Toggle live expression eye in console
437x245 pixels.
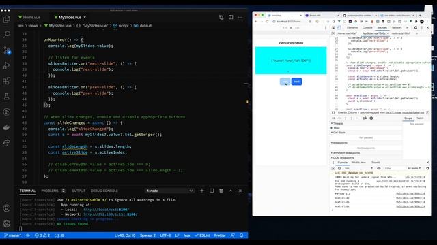(379, 168)
